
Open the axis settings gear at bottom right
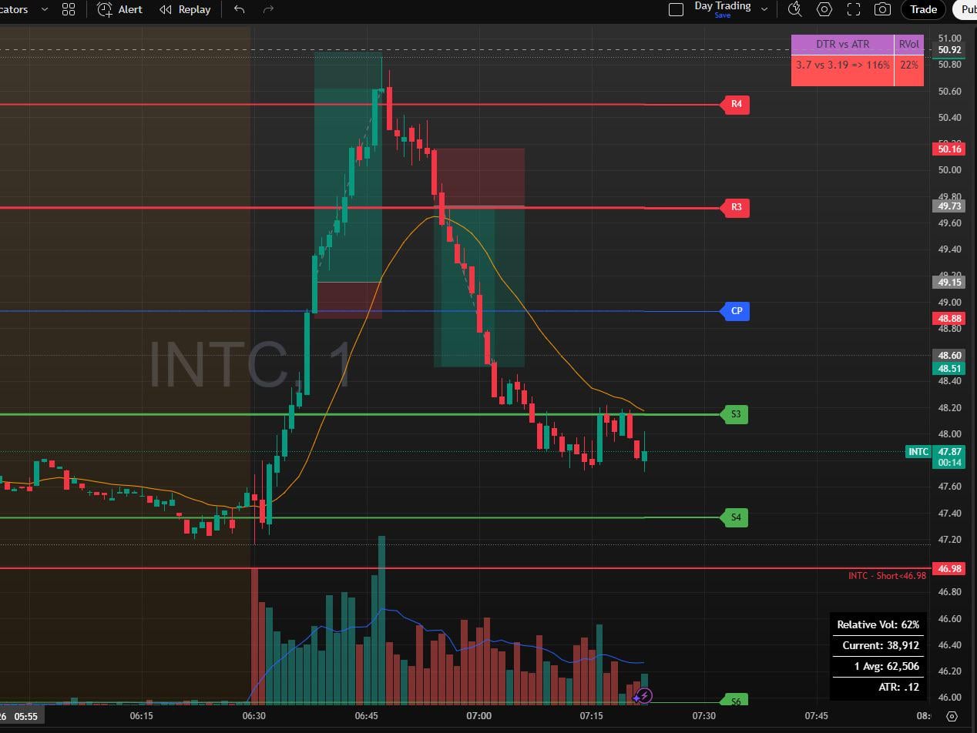click(952, 716)
